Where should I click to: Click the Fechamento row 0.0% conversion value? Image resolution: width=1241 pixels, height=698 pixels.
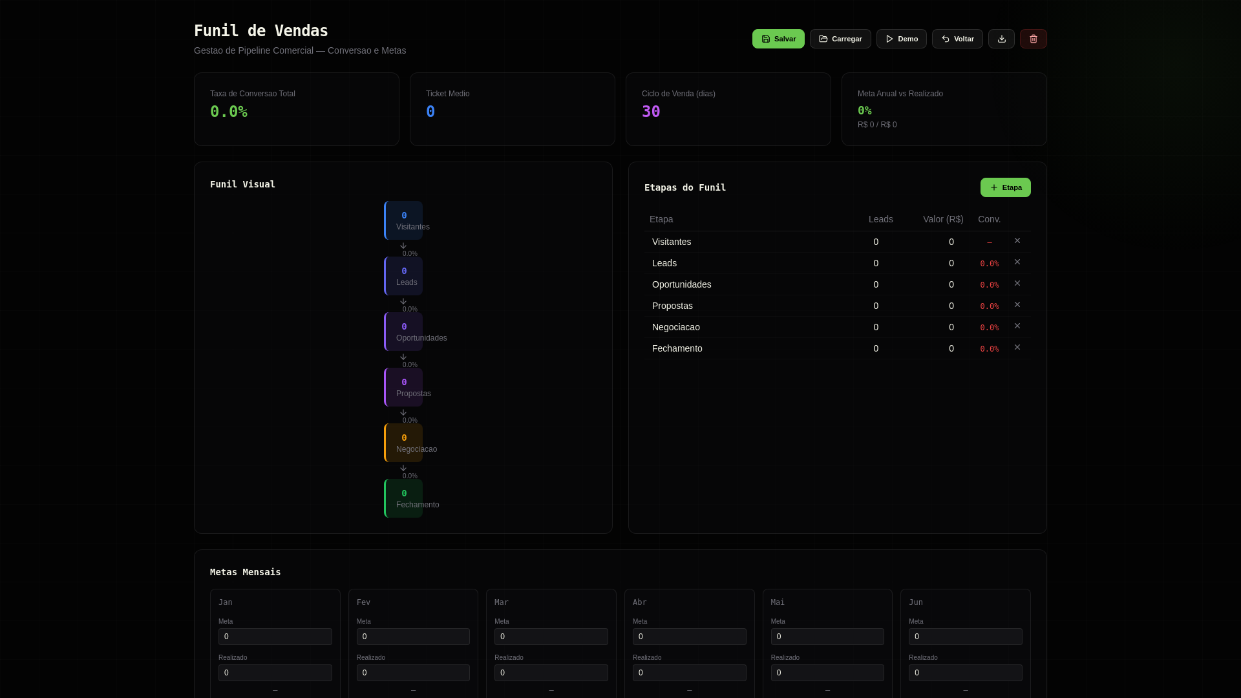[x=990, y=349]
